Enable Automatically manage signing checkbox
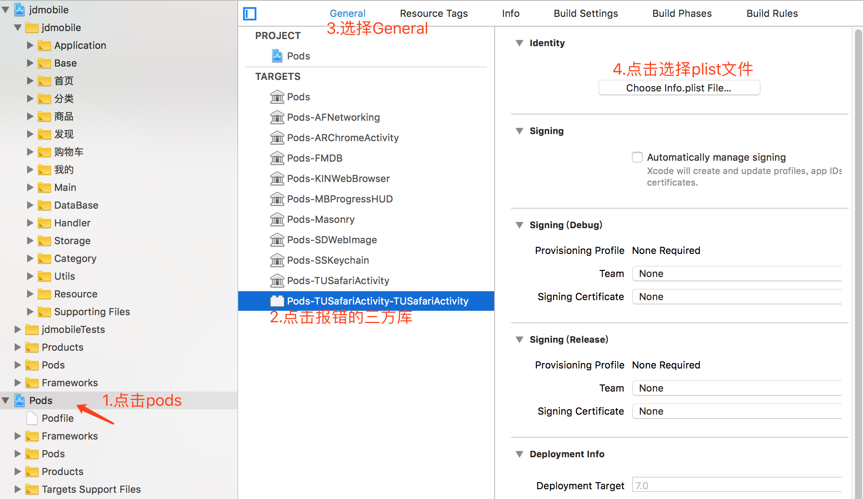This screenshot has height=499, width=863. tap(637, 157)
